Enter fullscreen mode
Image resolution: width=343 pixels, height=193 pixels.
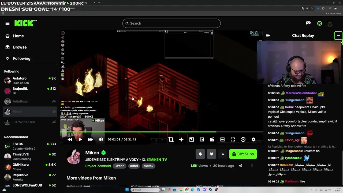[233, 139]
